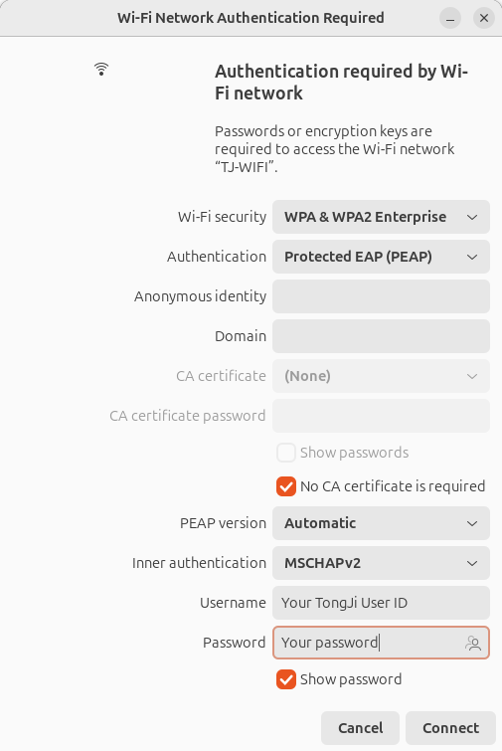Image resolution: width=502 pixels, height=751 pixels.
Task: Open the Wi-Fi security dropdown
Action: (381, 217)
